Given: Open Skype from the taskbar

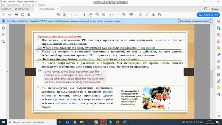Looking at the screenshot, I should pos(110,122).
